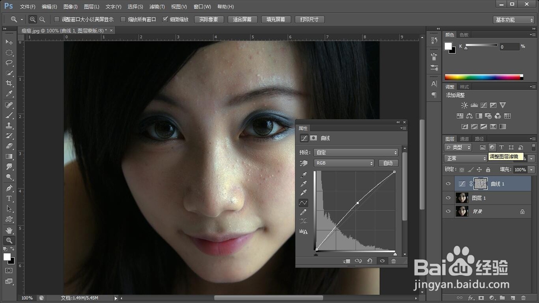Select the Clone Stamp tool
This screenshot has height=303, width=539.
pos(9,126)
